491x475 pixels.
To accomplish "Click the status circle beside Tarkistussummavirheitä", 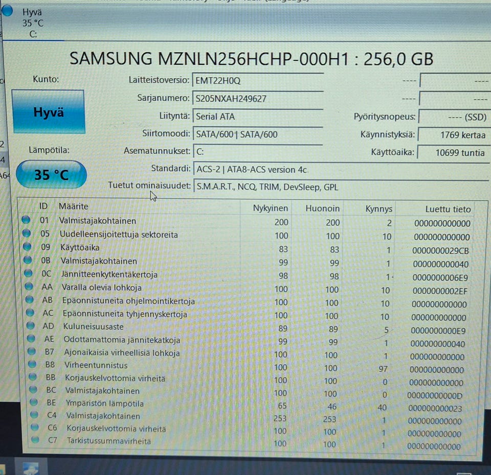I will coord(35,440).
